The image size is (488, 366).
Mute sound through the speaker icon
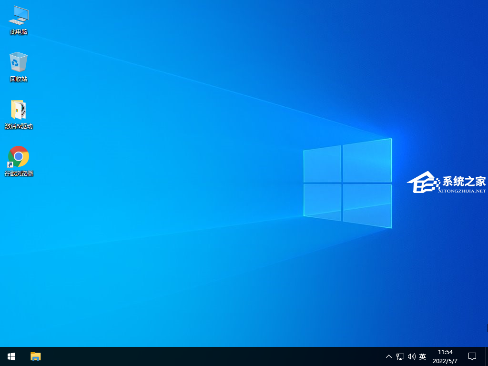[x=411, y=356]
